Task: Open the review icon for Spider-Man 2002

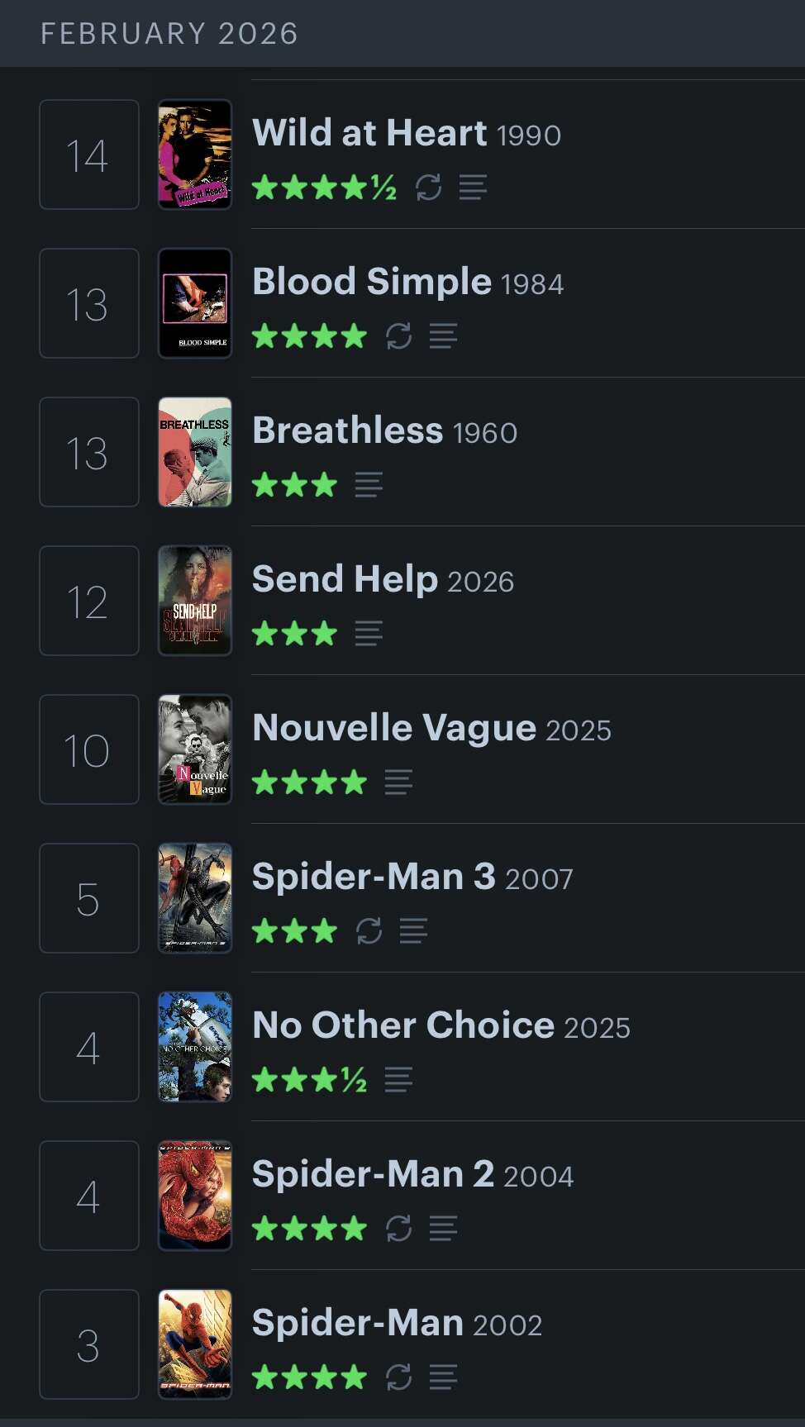Action: (x=443, y=1377)
